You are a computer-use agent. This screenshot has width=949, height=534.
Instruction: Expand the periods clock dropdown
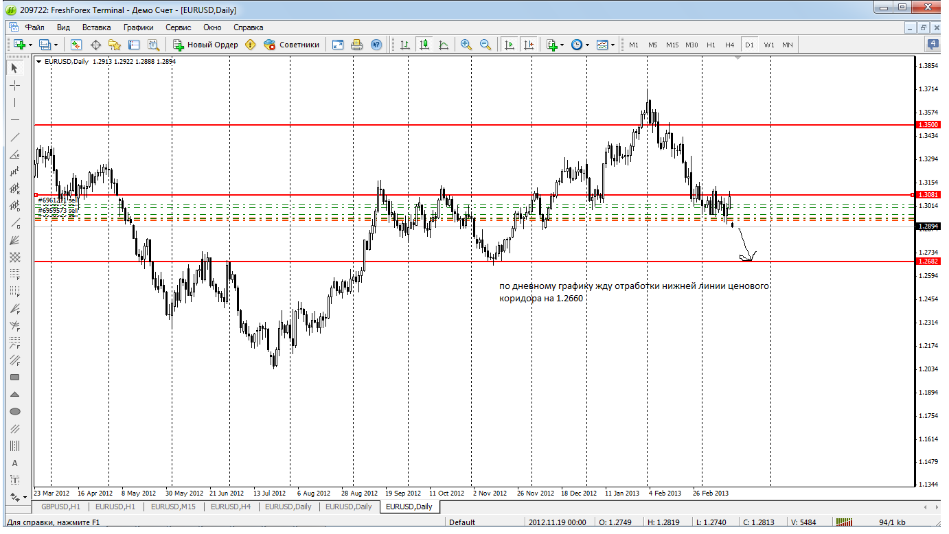pyautogui.click(x=579, y=45)
